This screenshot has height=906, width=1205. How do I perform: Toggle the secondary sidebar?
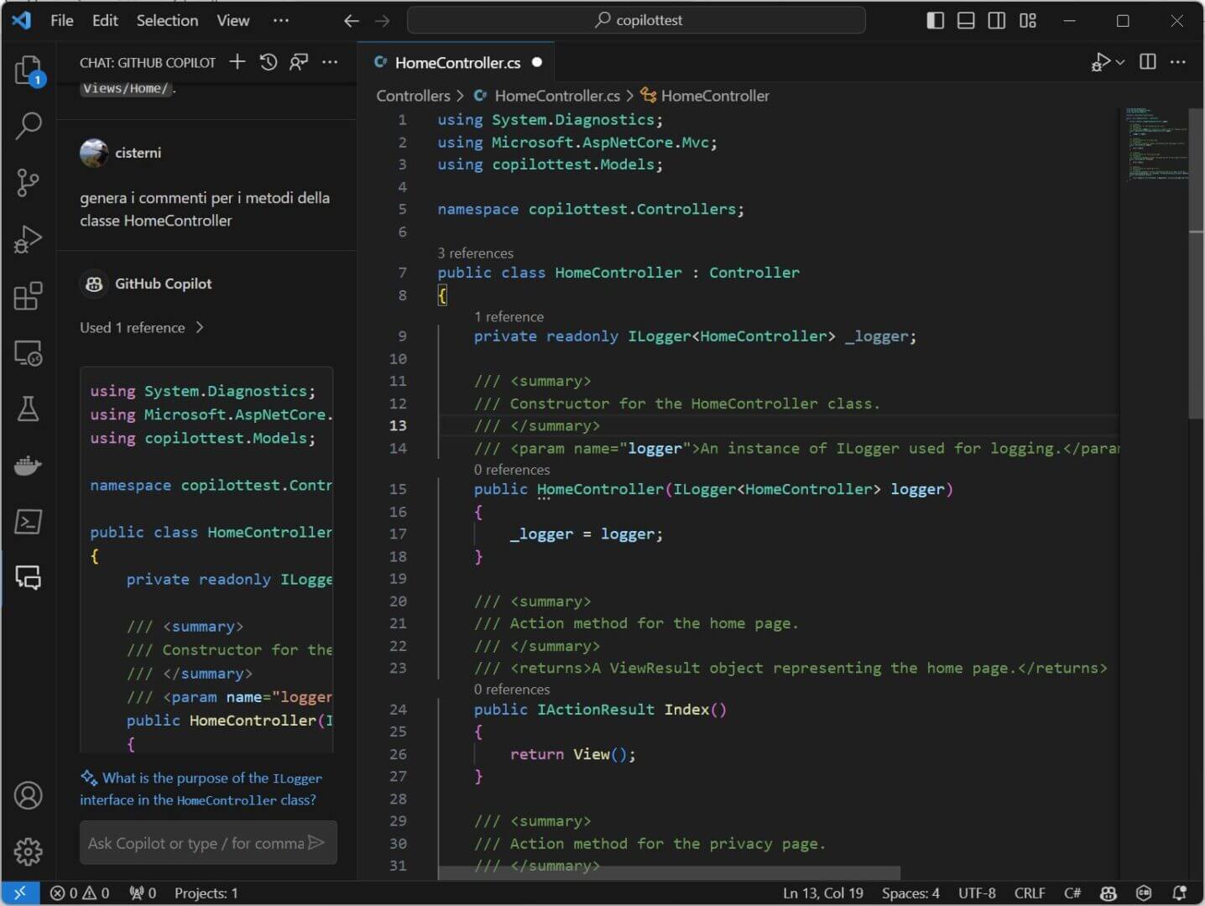click(997, 20)
